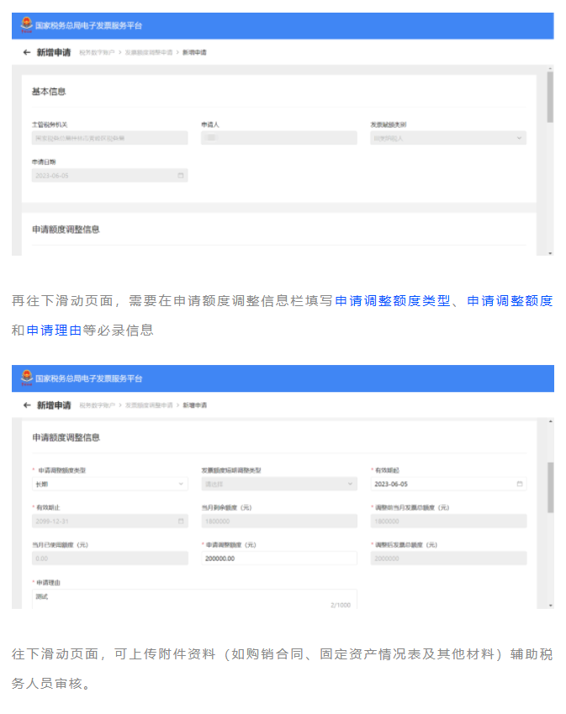Click the tax bureau logo in the lower screenshot header

pyautogui.click(x=26, y=378)
